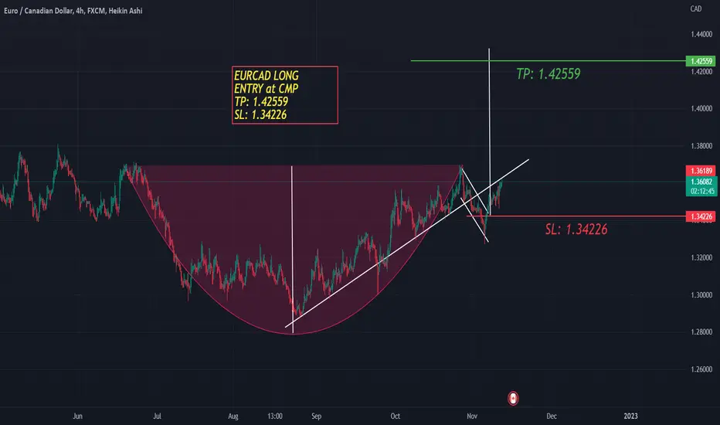Click the yellow "TP: 1.42559" line in the note box
This screenshot has height=425, width=720.
[261, 101]
